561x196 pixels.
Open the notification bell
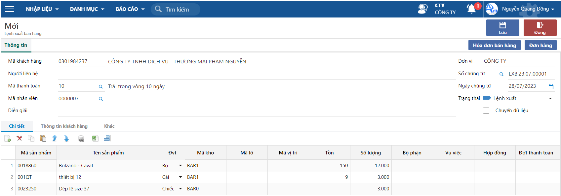(471, 9)
